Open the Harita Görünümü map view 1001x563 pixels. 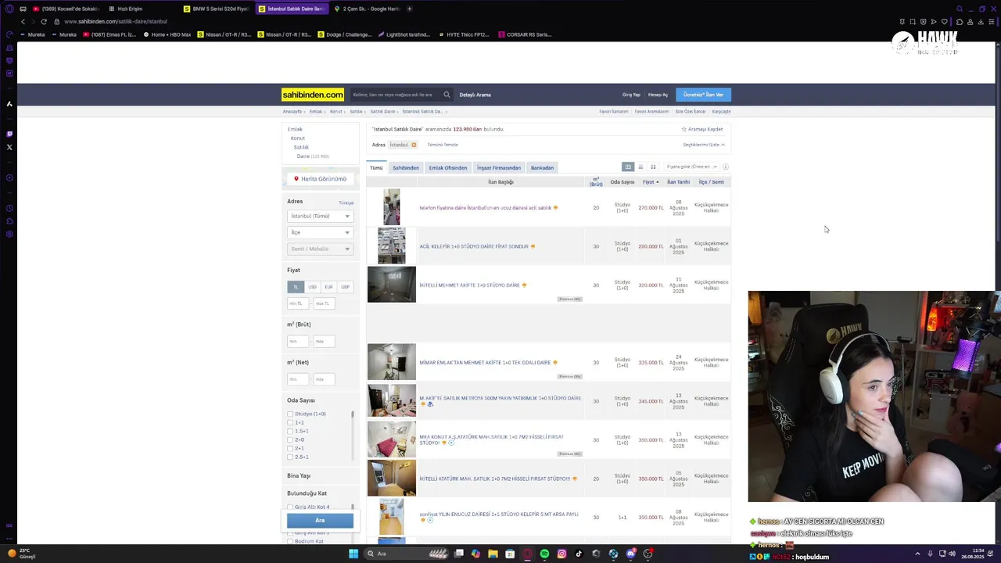[321, 179]
